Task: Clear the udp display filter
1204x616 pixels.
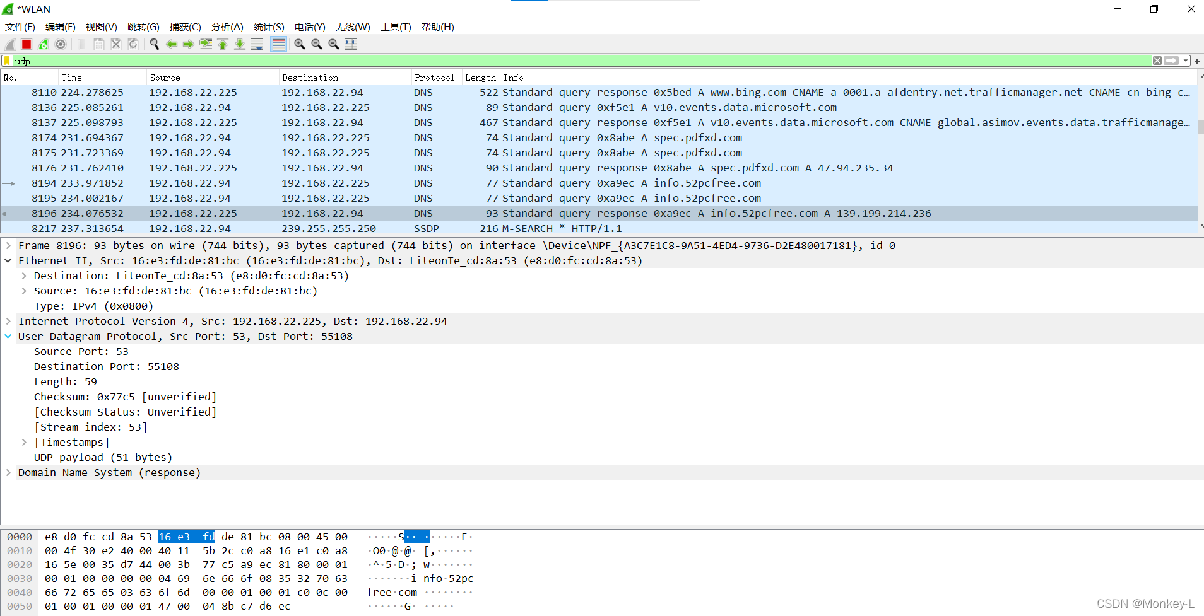Action: (1157, 61)
